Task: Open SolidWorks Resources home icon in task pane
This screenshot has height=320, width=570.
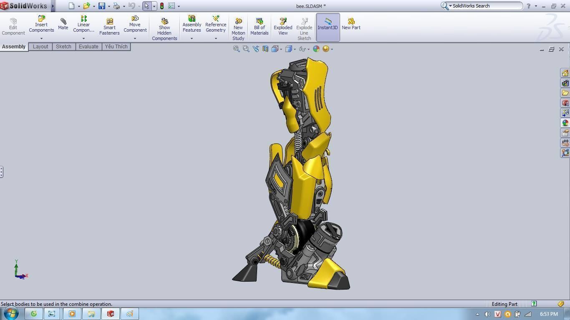Action: (565, 73)
